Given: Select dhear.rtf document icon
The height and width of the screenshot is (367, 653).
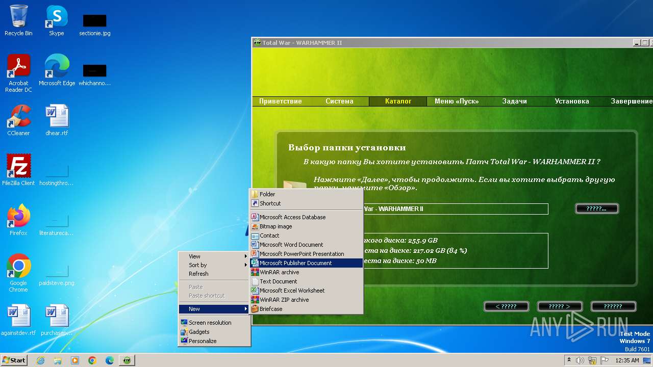Looking at the screenshot, I should point(57,120).
